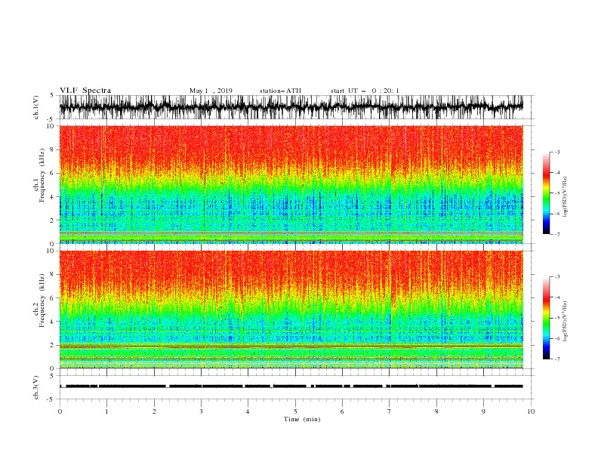Click the ch.2 colorbar unit label log(PSD)

point(566,321)
